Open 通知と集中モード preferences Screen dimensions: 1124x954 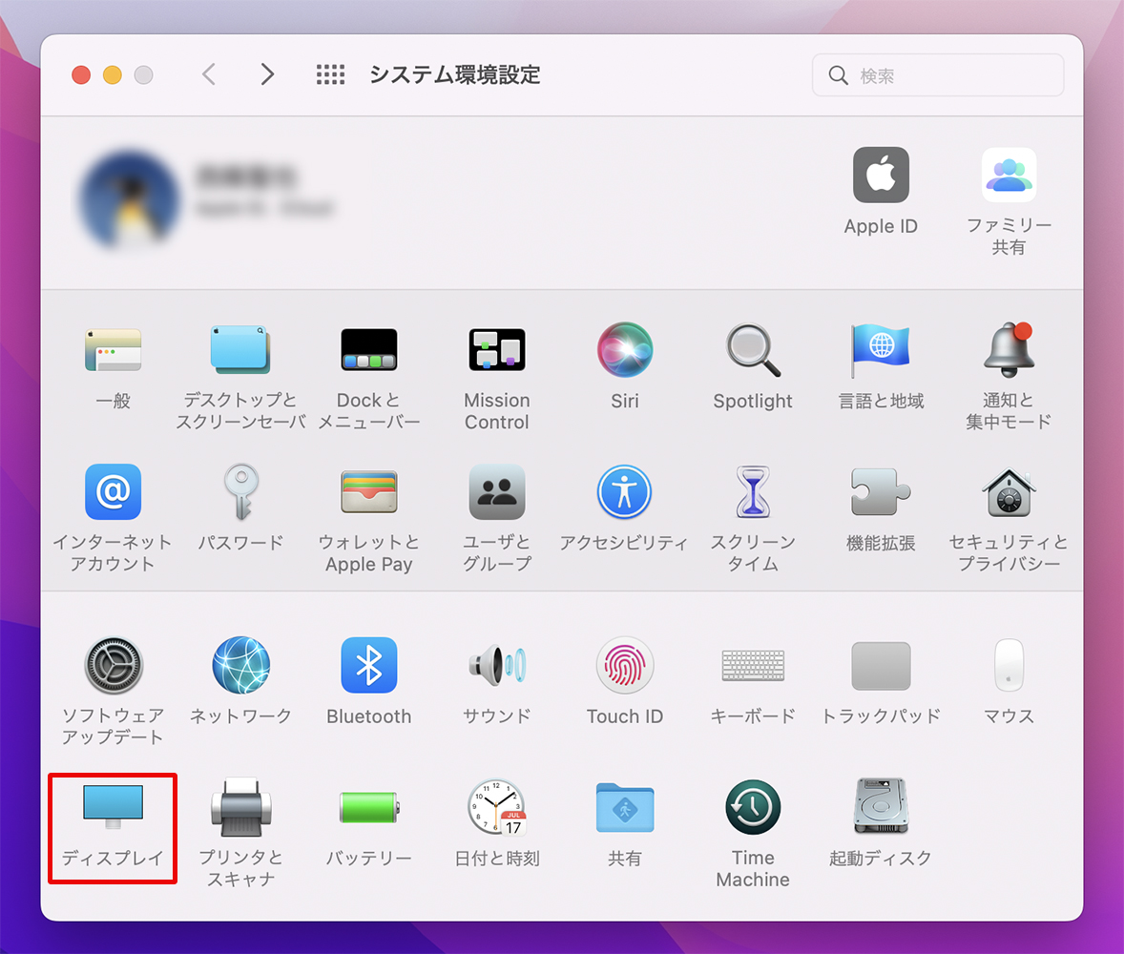tap(1009, 350)
